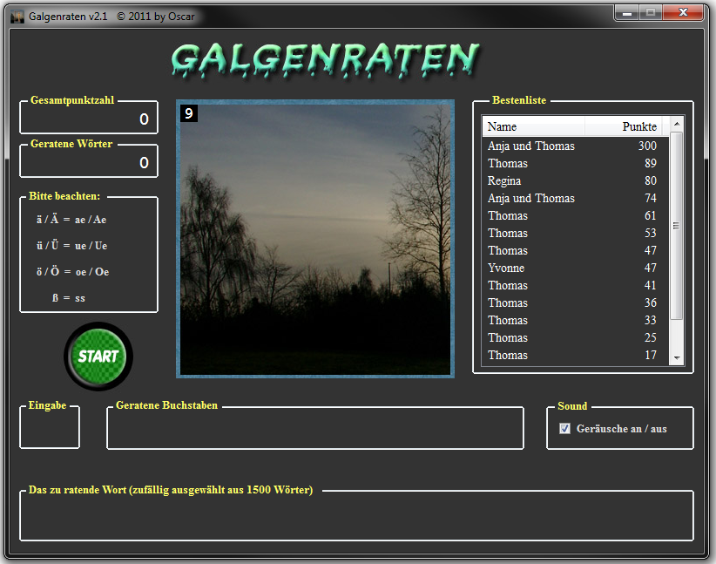The image size is (716, 564).
Task: Click the GALGENRATEN slime logo
Action: [x=324, y=59]
